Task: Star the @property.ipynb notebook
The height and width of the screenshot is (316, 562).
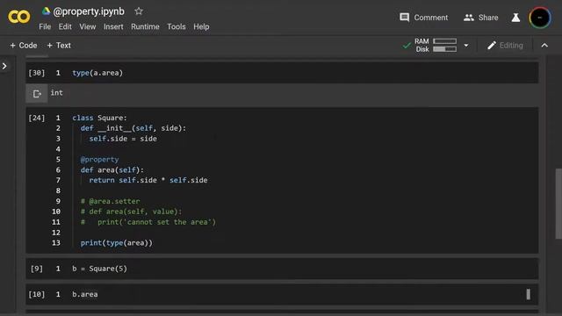Action: (139, 11)
